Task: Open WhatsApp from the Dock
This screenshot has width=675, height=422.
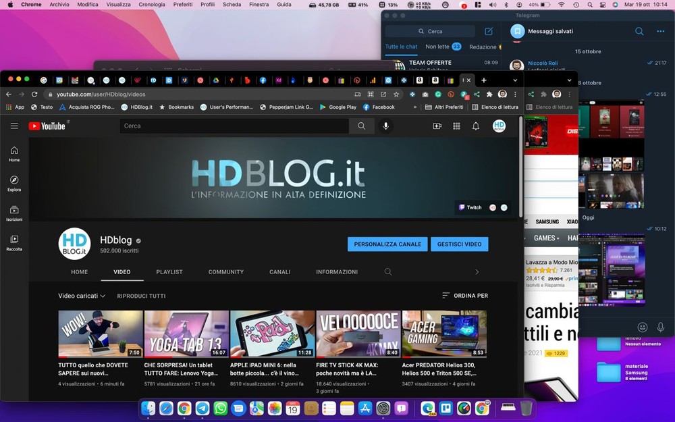Action: click(x=221, y=408)
